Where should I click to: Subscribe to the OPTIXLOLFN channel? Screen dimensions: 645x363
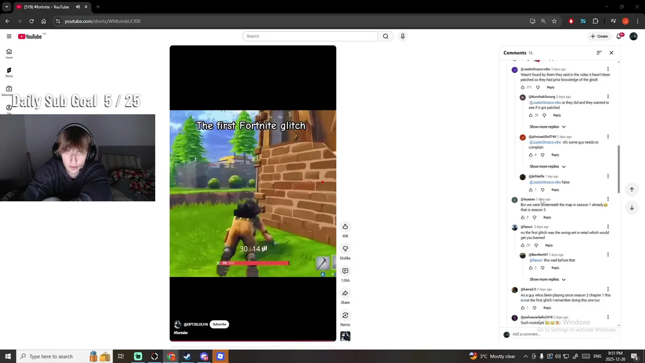pos(219,324)
